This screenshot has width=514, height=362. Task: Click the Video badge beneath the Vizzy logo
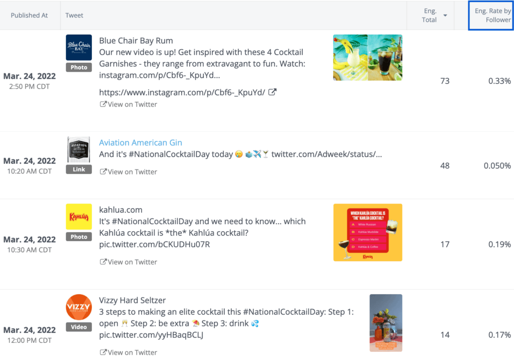pyautogui.click(x=78, y=327)
